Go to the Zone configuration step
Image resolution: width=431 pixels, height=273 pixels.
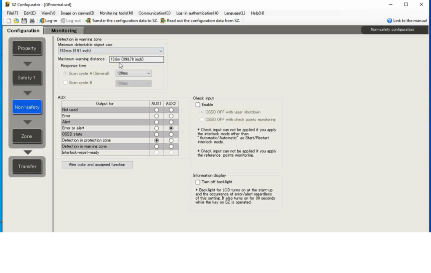pyautogui.click(x=27, y=136)
